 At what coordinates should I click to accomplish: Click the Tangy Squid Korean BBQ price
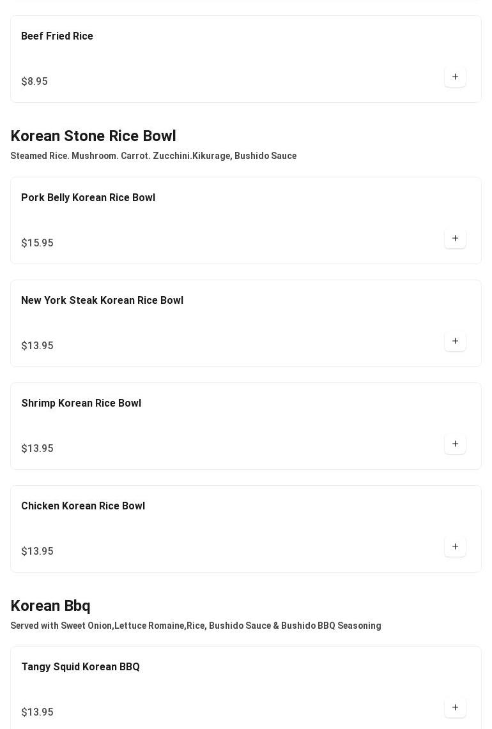point(37,712)
